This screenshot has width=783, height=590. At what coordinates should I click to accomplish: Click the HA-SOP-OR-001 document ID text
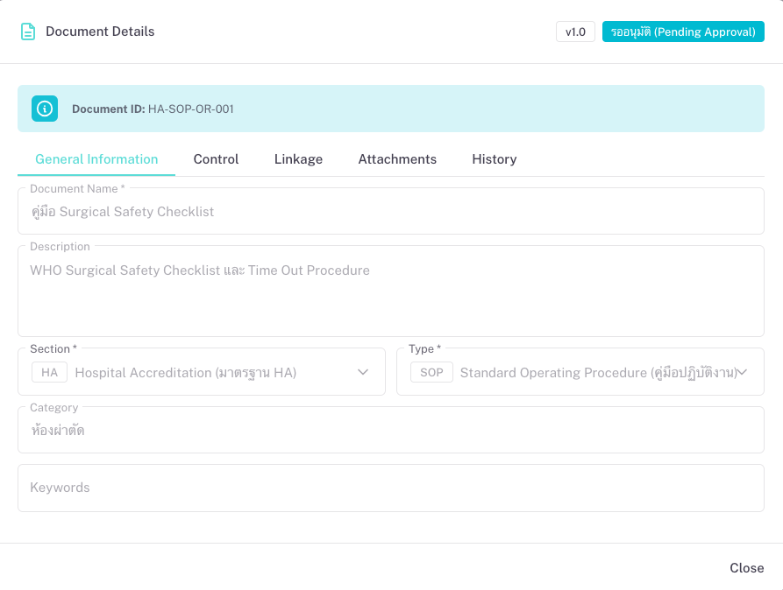(190, 109)
